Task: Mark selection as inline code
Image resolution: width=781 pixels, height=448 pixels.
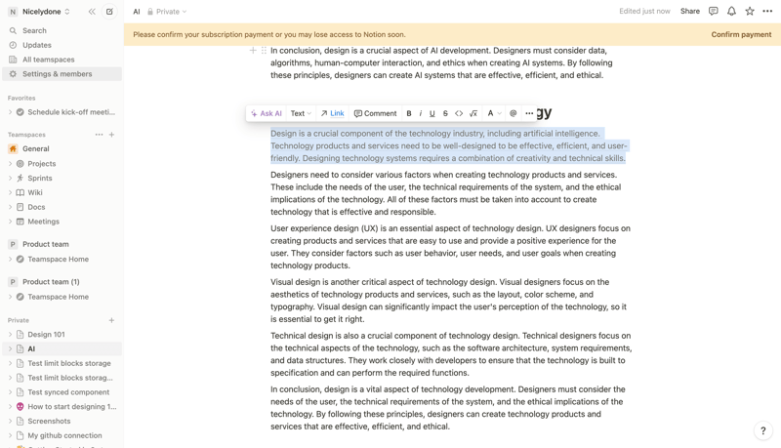Action: point(459,113)
